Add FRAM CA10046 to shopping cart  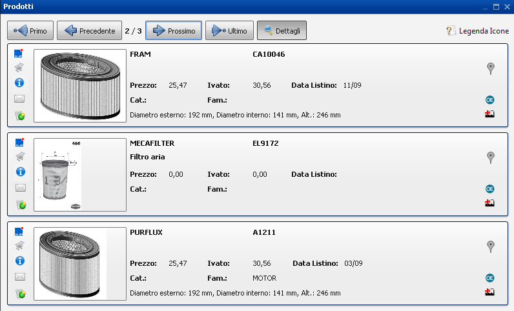(x=19, y=68)
